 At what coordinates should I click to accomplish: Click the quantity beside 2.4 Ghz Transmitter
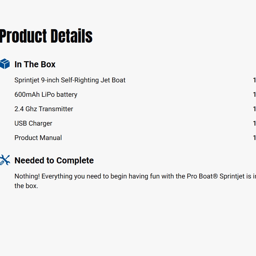(254, 109)
